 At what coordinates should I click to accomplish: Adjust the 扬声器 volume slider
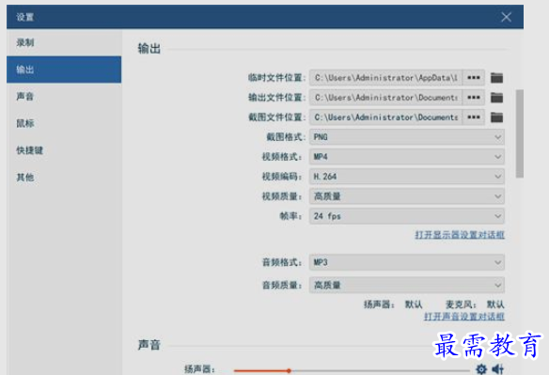(x=352, y=370)
